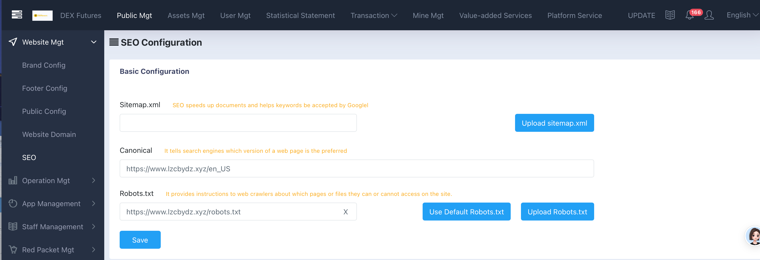760x260 pixels.
Task: Click the hint "It provides instructions to web crawlers"
Action: tap(309, 194)
